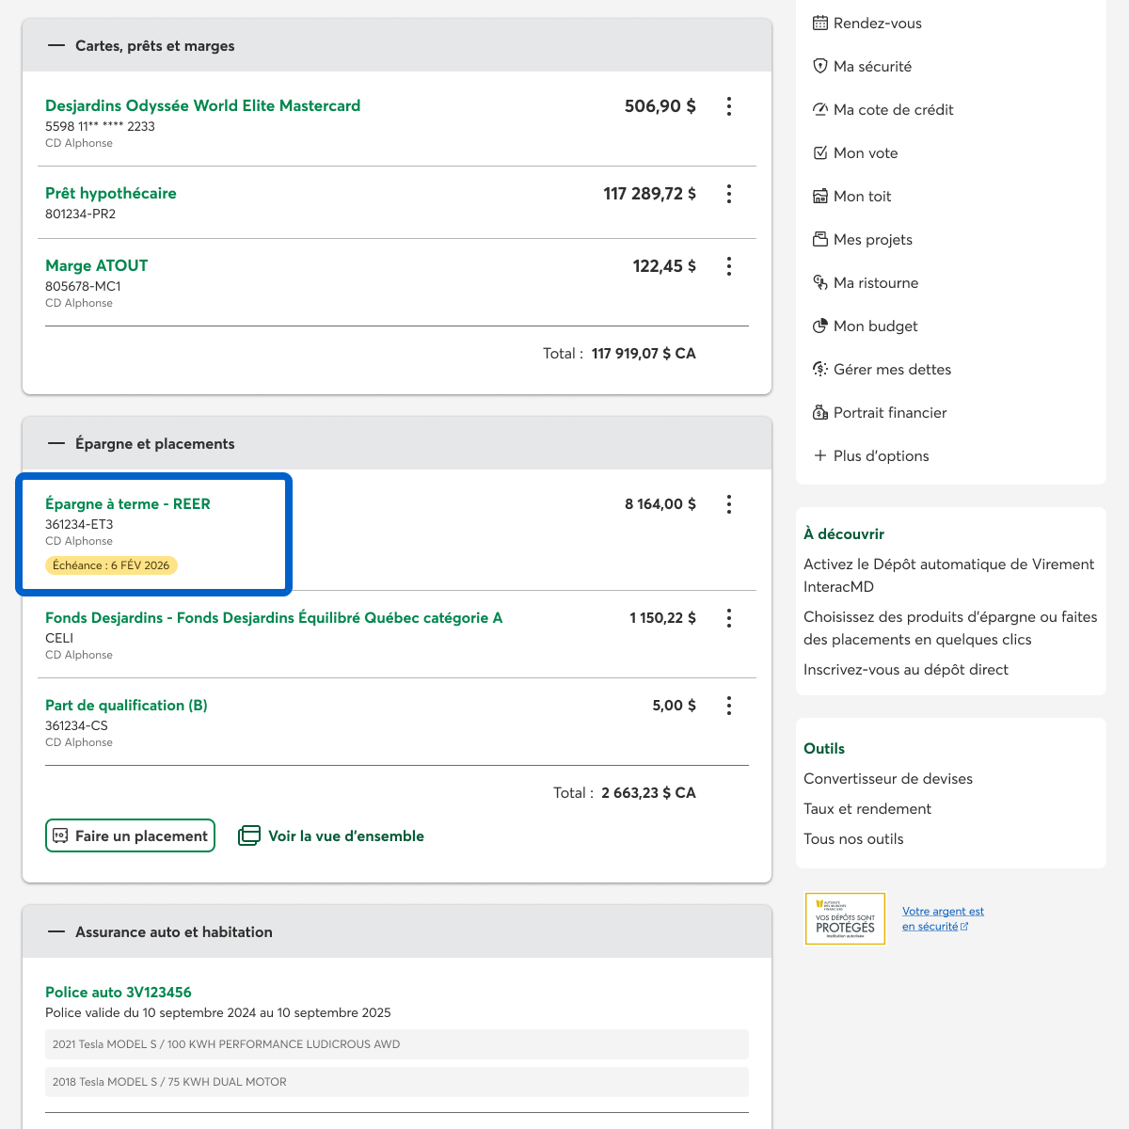Open three-dot menu for Marge ATOUT
The image size is (1129, 1129).
click(728, 266)
